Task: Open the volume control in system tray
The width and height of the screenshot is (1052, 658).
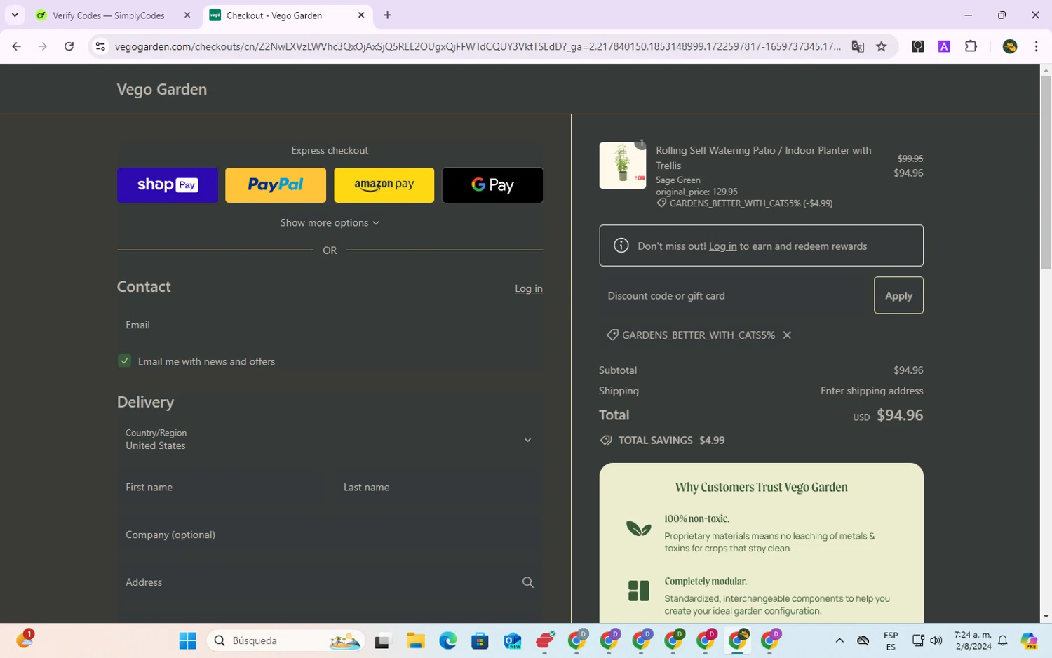Action: (x=936, y=640)
